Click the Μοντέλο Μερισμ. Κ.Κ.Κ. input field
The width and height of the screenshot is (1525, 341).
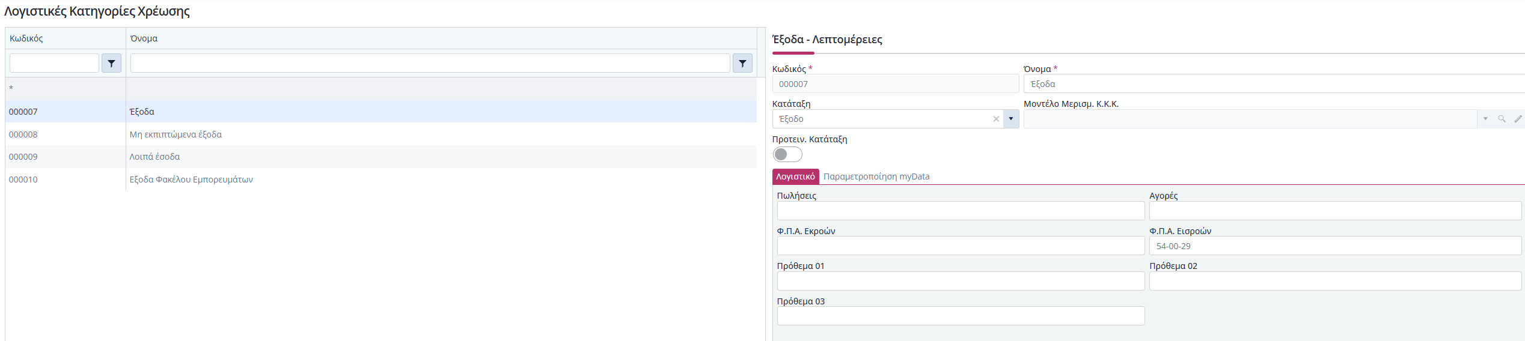1250,119
